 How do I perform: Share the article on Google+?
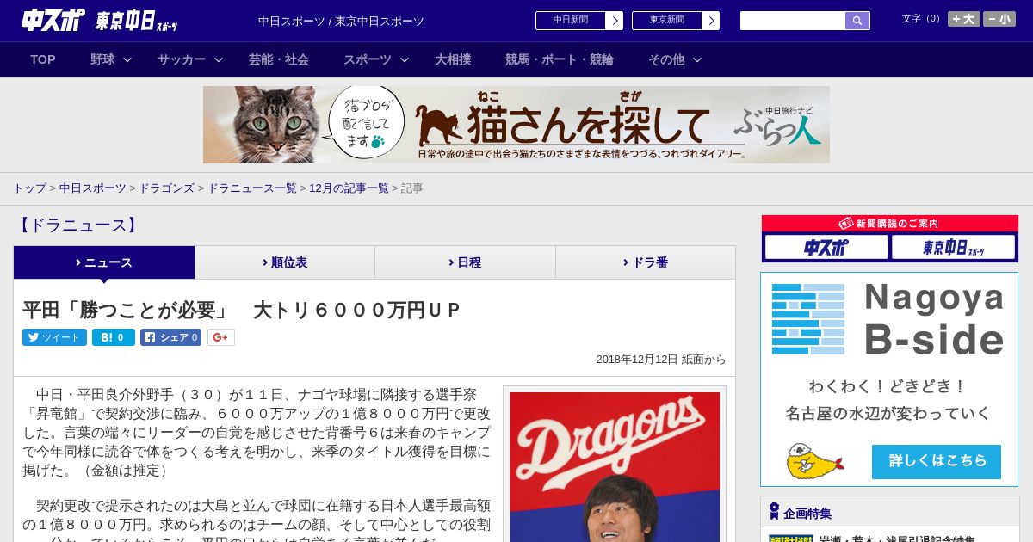(x=220, y=337)
